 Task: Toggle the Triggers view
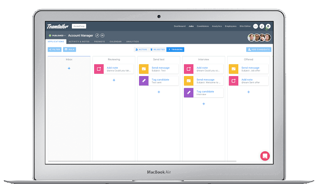(175, 49)
